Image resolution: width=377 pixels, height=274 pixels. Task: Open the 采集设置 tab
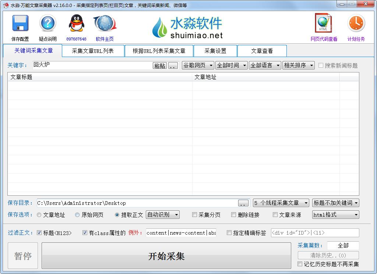tap(215, 51)
